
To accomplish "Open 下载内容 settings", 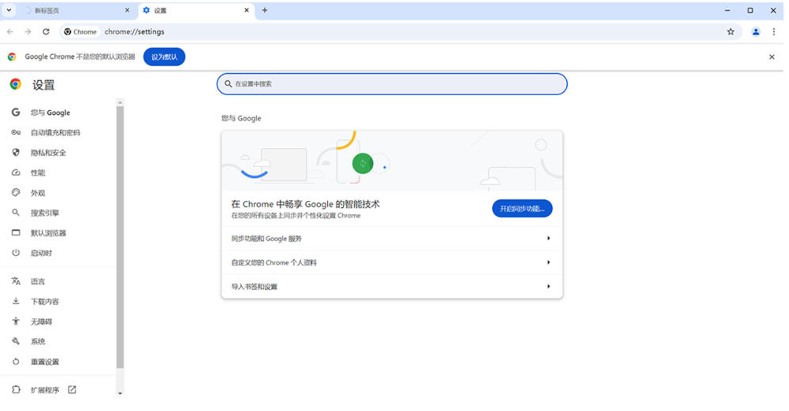I will pyautogui.click(x=45, y=302).
